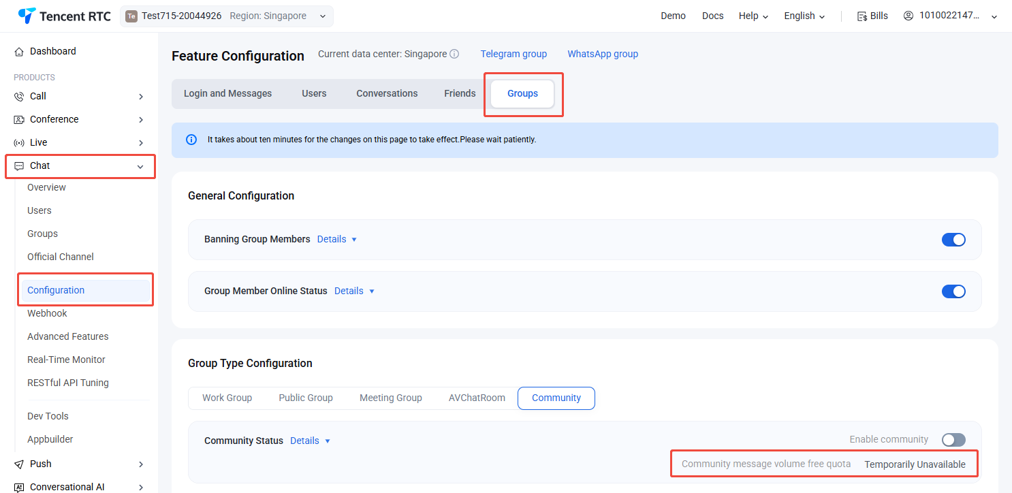Click the Bills receipt icon
This screenshot has height=493, width=1012.
tap(862, 16)
